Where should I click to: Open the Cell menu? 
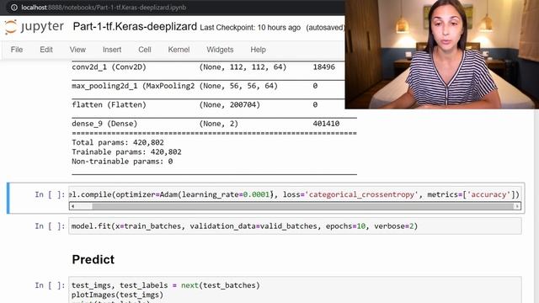[x=145, y=50]
